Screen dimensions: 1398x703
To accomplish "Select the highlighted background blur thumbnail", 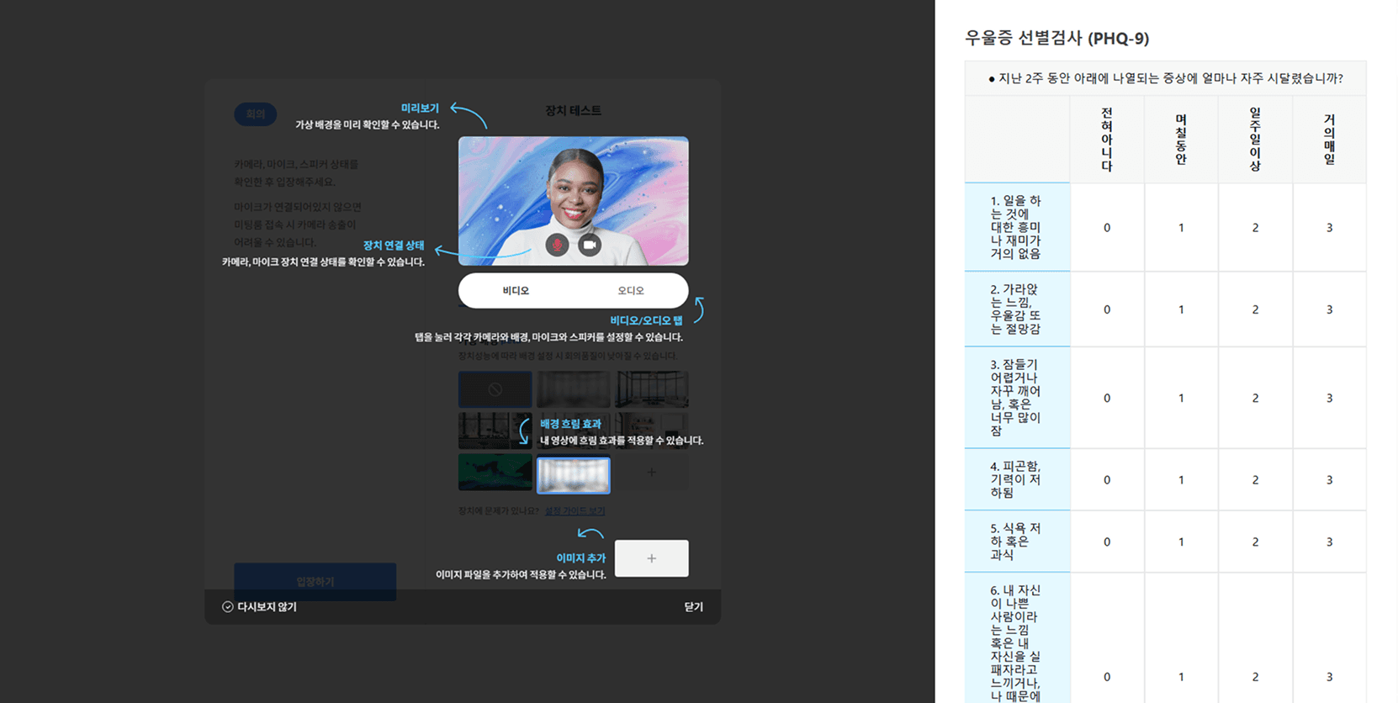I will (573, 475).
